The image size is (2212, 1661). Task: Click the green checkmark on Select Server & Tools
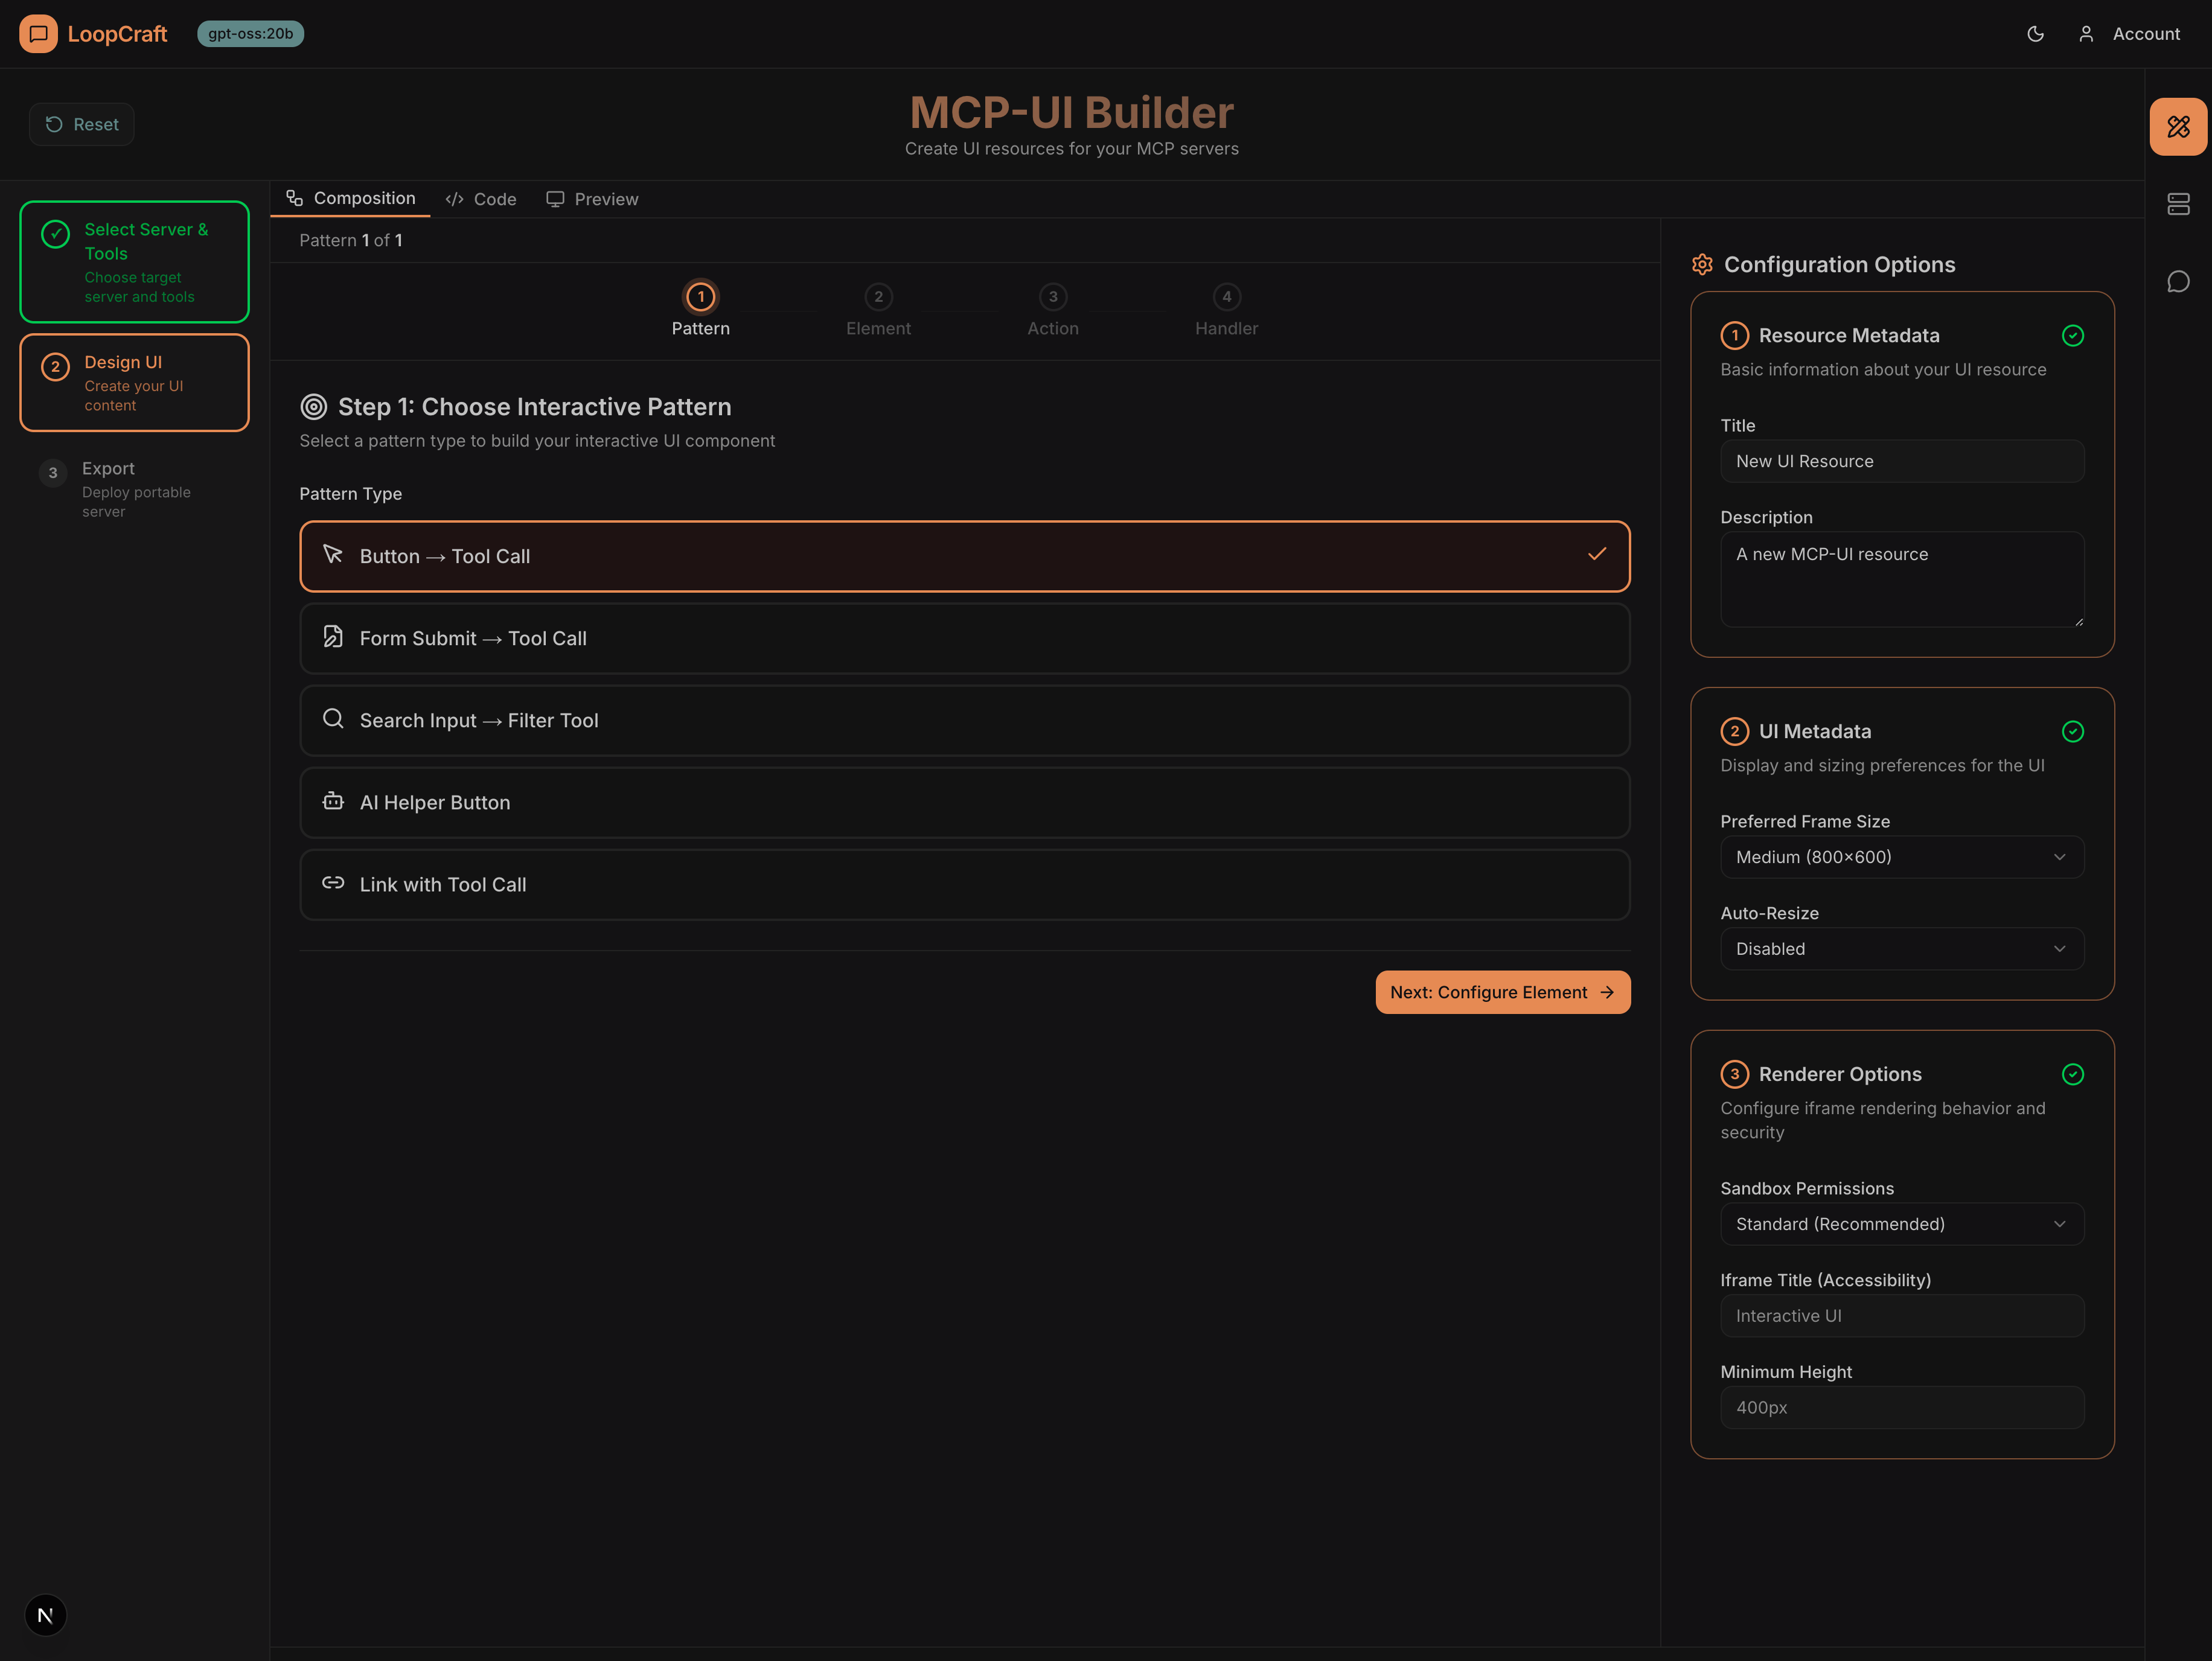55,234
